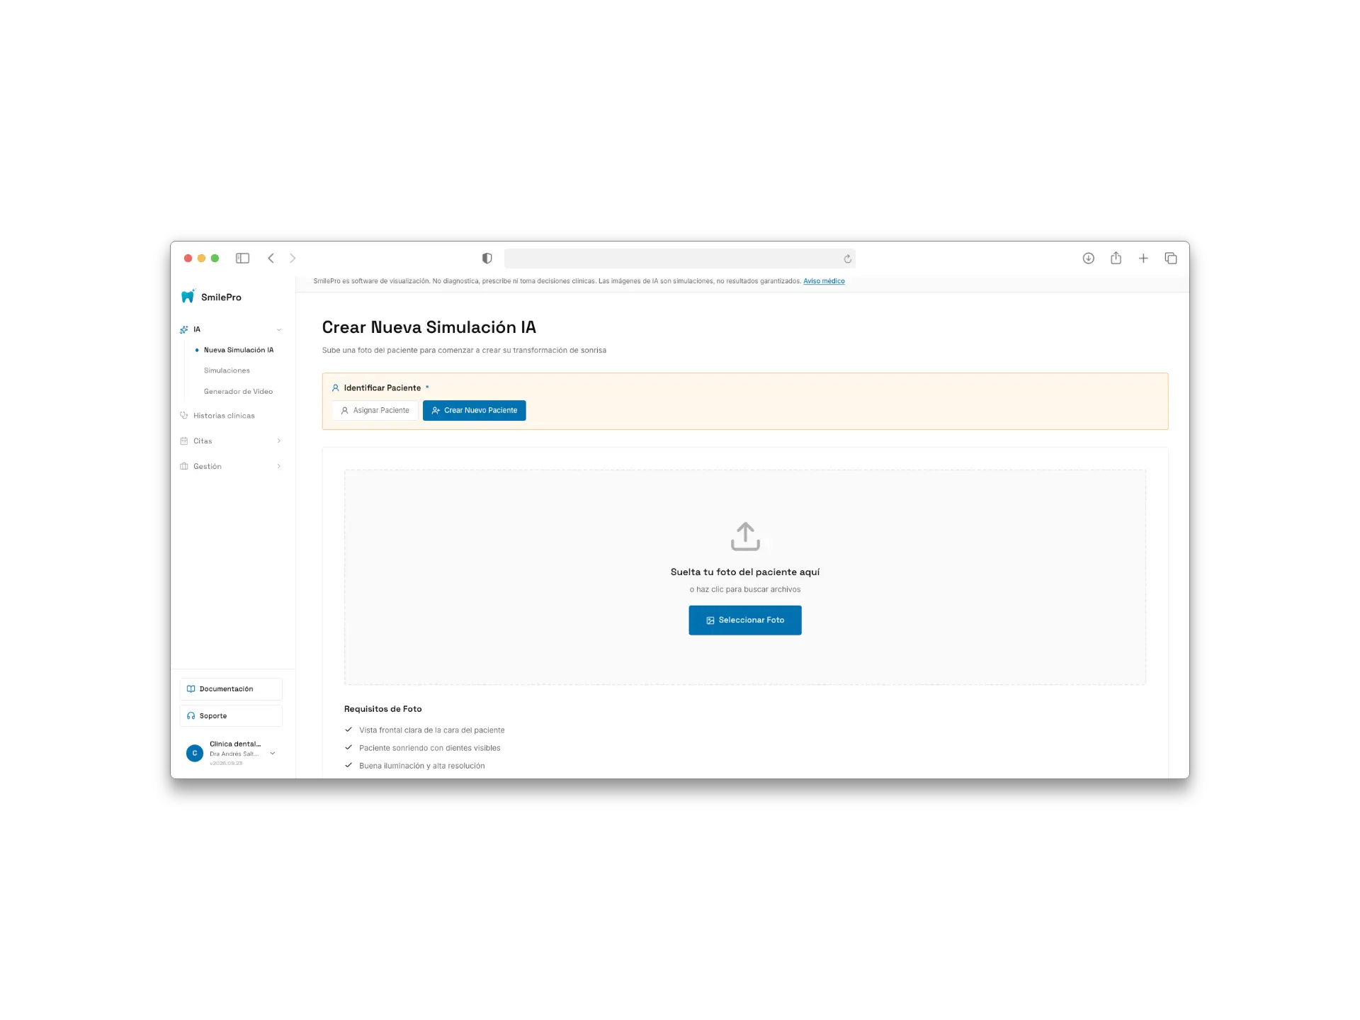Screen dimensions: 1360x1020
Task: Click the SmilePro tooth logo
Action: tap(188, 296)
